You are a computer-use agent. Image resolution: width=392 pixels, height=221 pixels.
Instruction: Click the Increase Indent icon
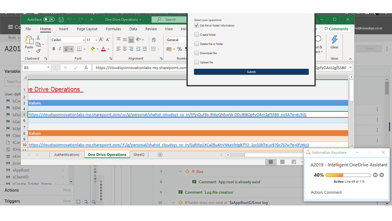pos(145,49)
